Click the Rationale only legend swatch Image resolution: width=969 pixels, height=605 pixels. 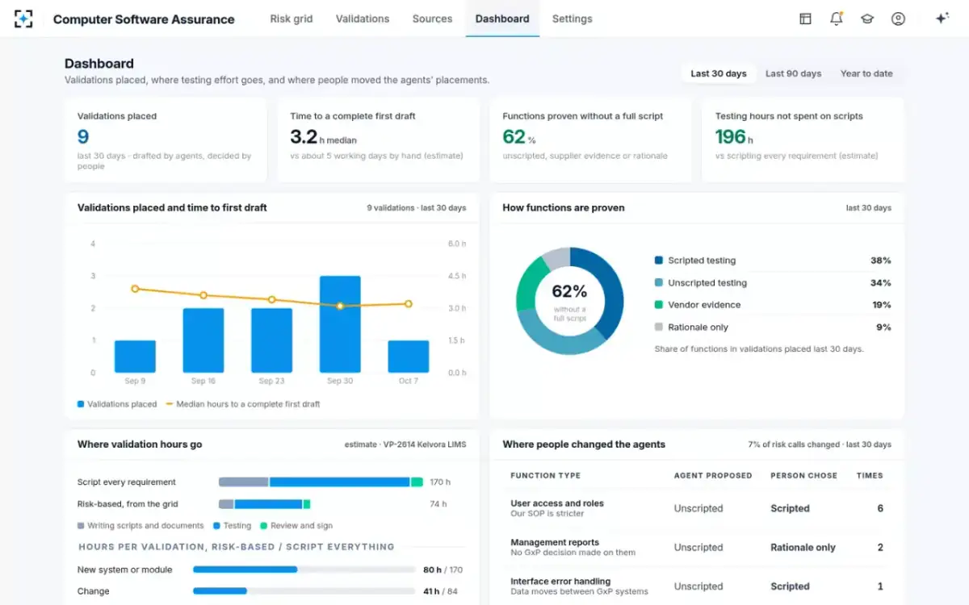[659, 328]
